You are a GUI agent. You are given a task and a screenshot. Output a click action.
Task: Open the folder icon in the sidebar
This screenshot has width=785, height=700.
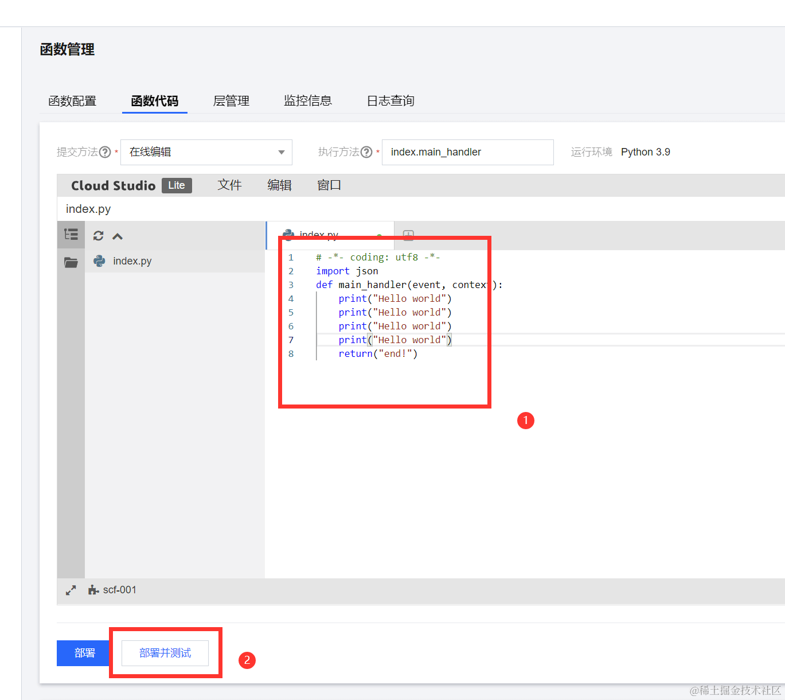pos(71,262)
